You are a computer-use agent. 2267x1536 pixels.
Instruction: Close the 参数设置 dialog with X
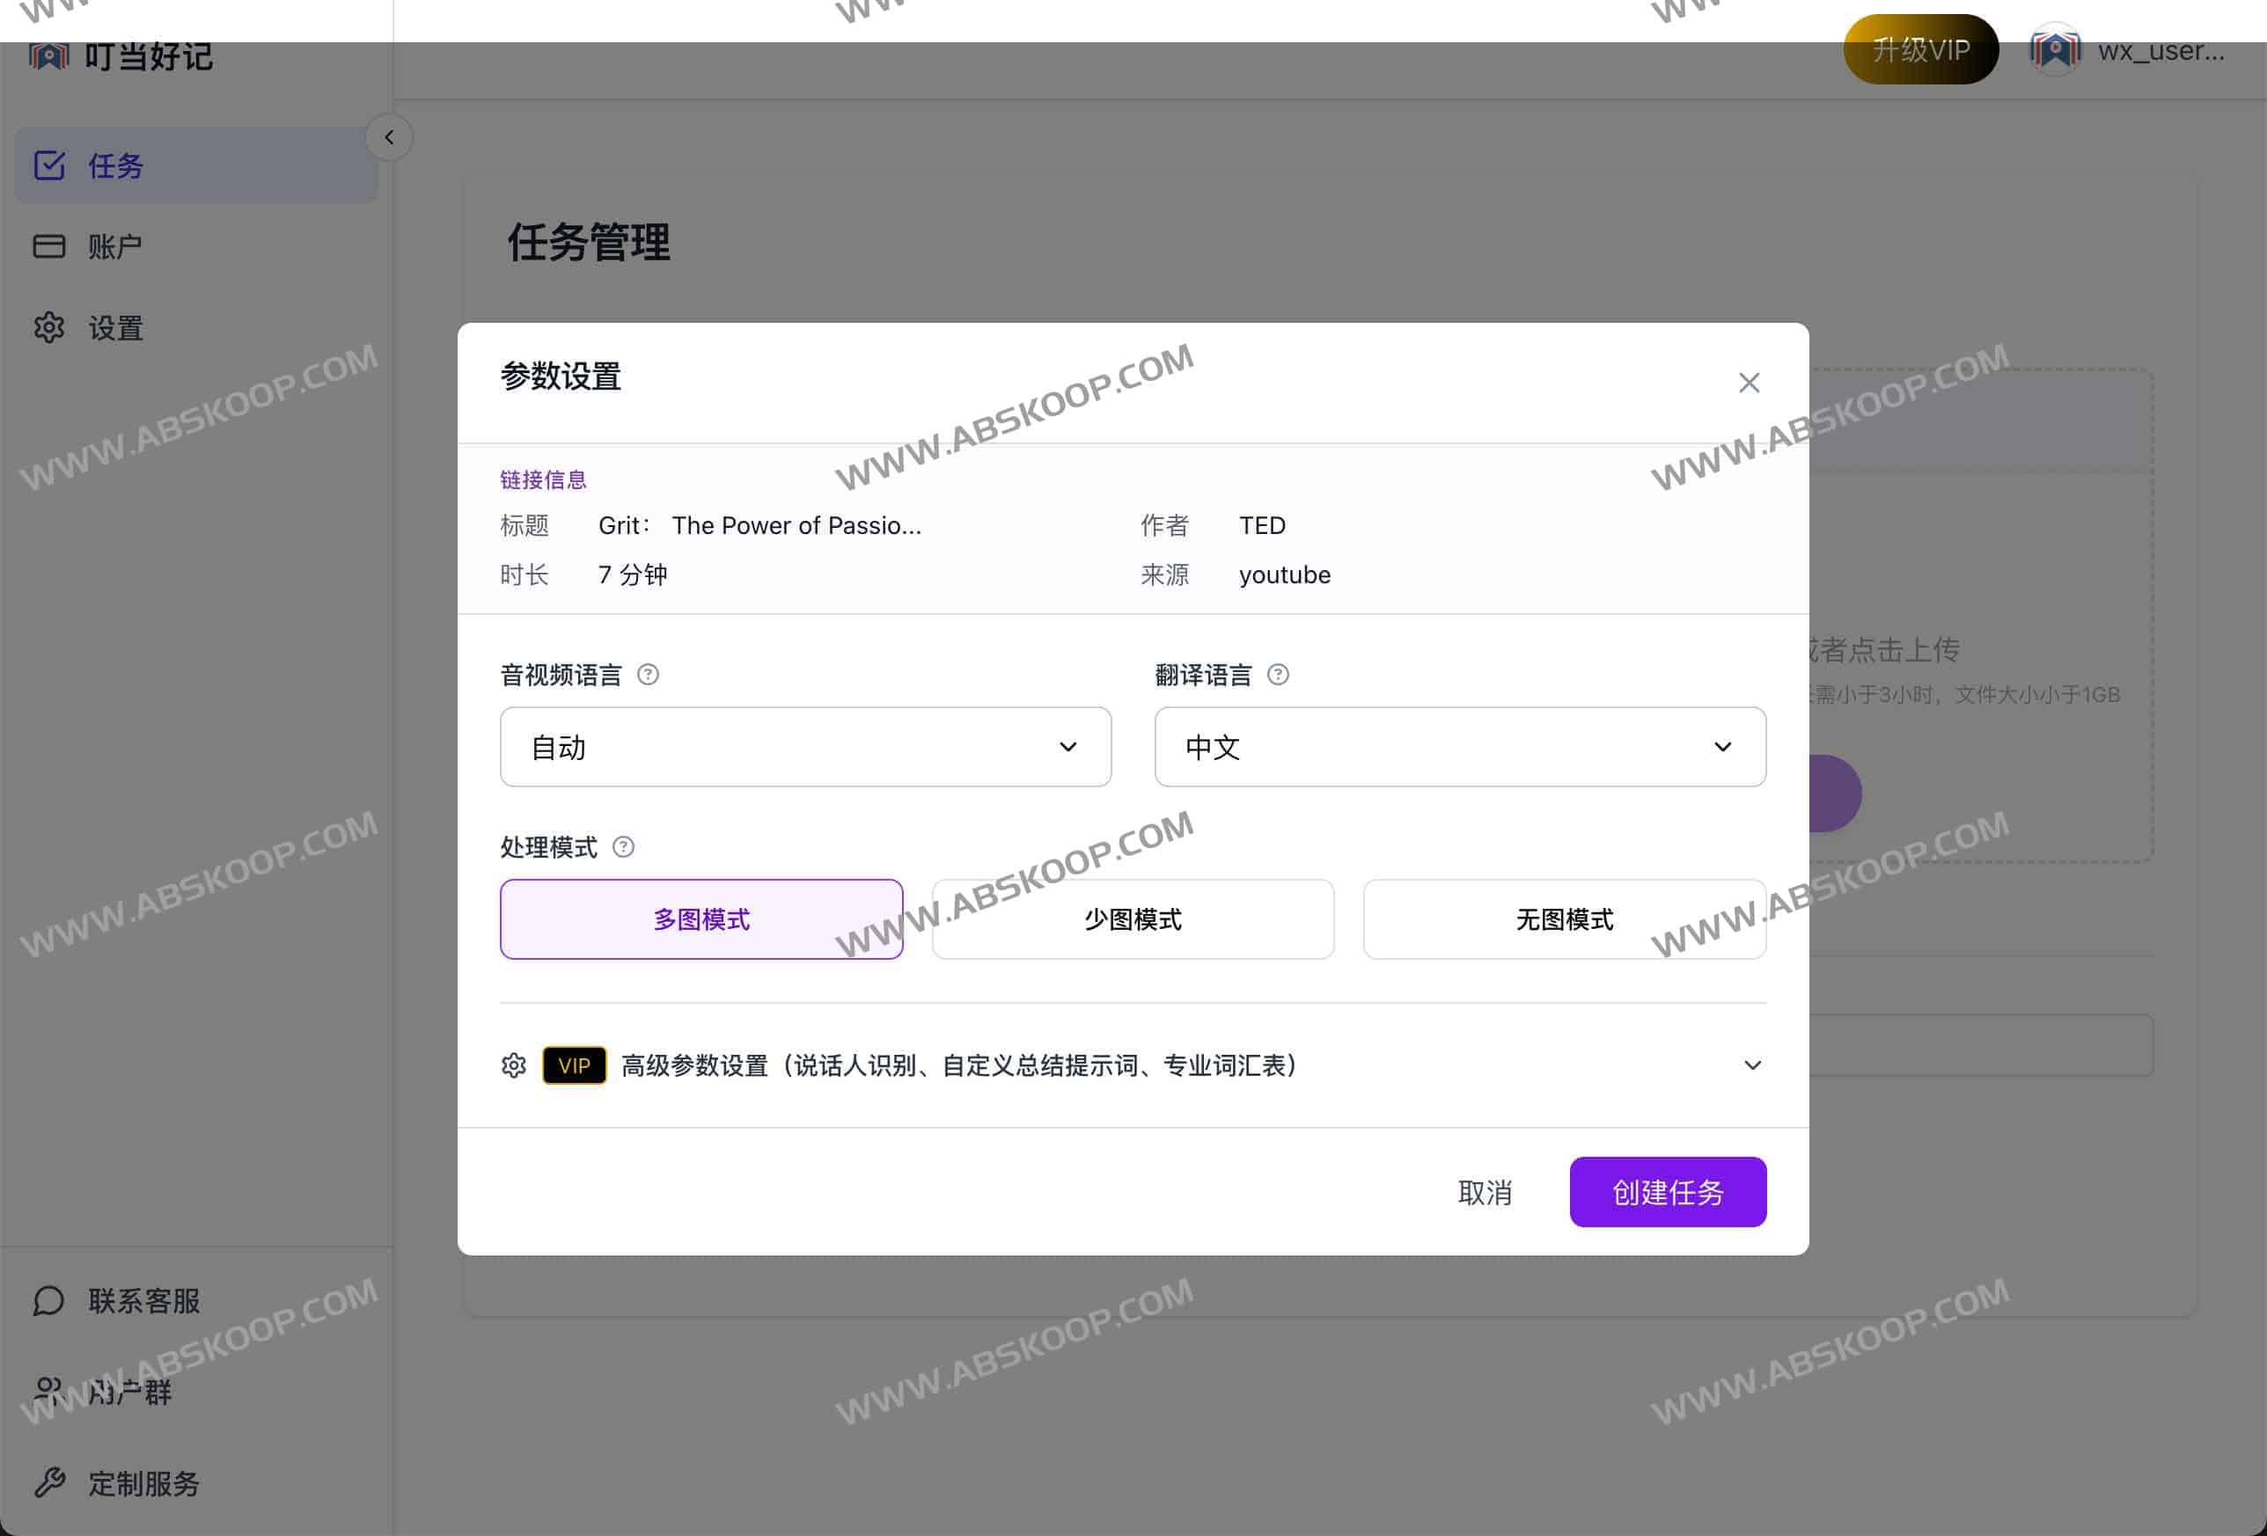tap(1748, 383)
